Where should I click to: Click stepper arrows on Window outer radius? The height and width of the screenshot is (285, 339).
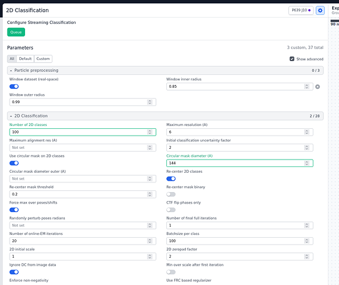[150, 102]
